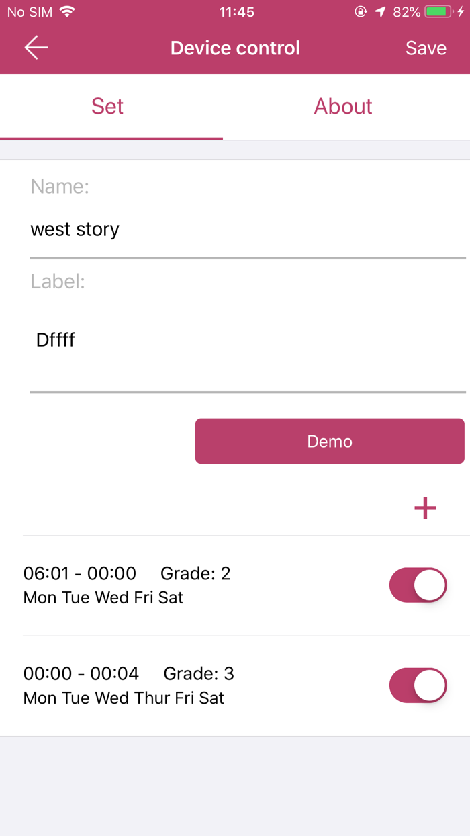Turn off the 00:00 - 00:04 Grade 3 schedule
The image size is (470, 836).
pyautogui.click(x=418, y=685)
